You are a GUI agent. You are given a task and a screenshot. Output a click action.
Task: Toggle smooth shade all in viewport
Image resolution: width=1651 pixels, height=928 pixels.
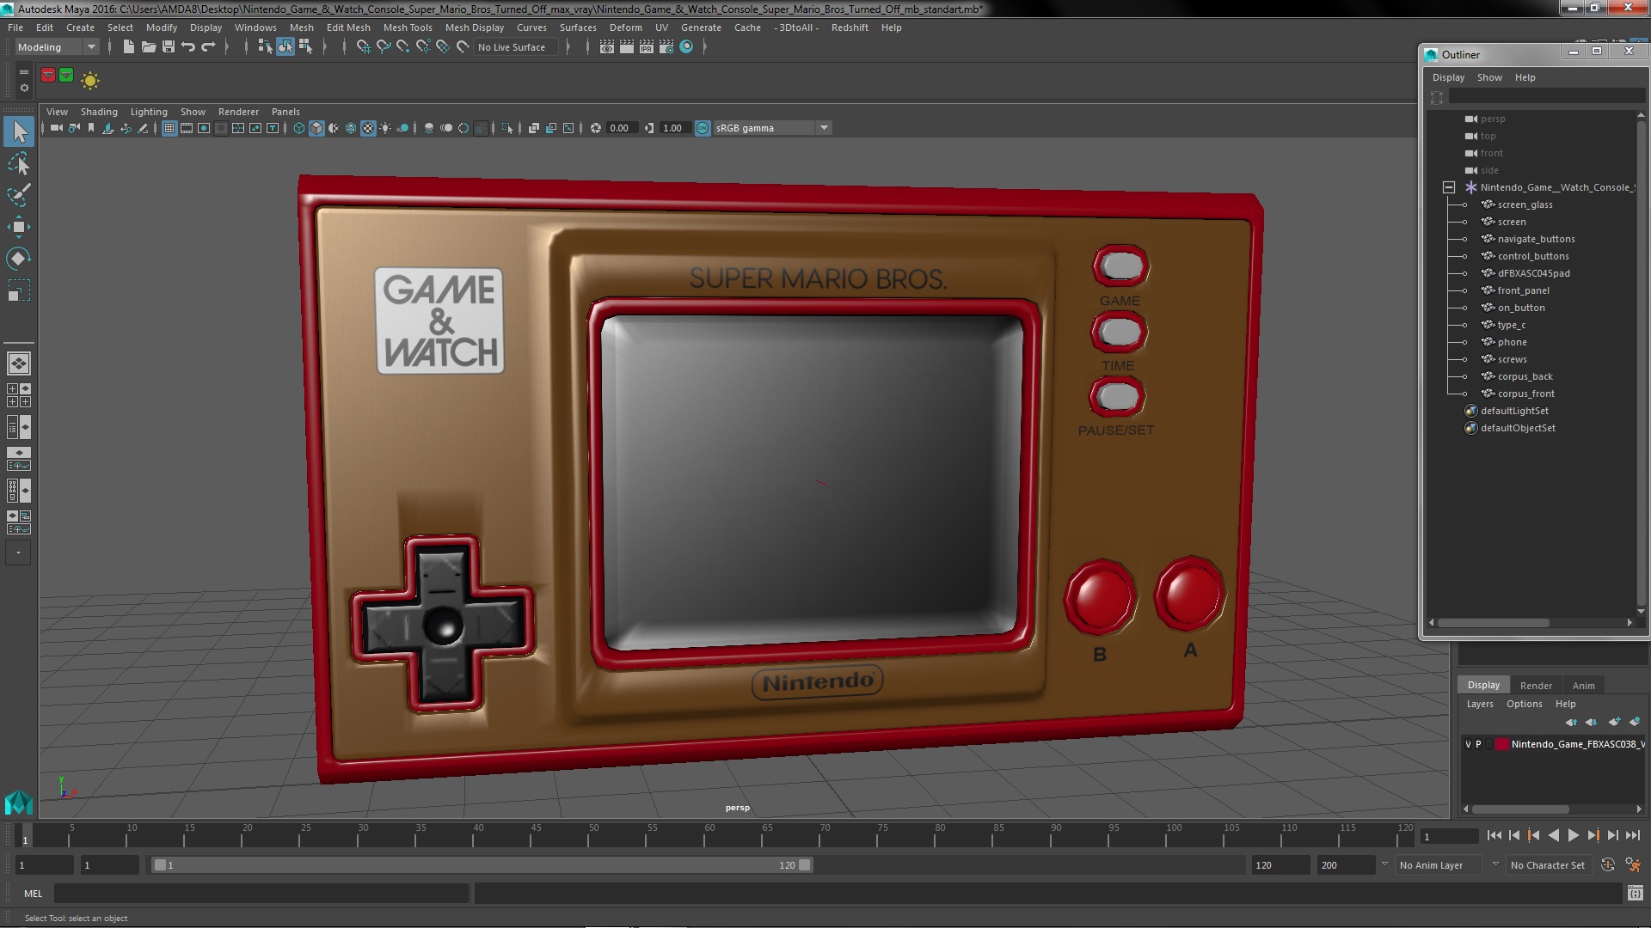tap(316, 128)
